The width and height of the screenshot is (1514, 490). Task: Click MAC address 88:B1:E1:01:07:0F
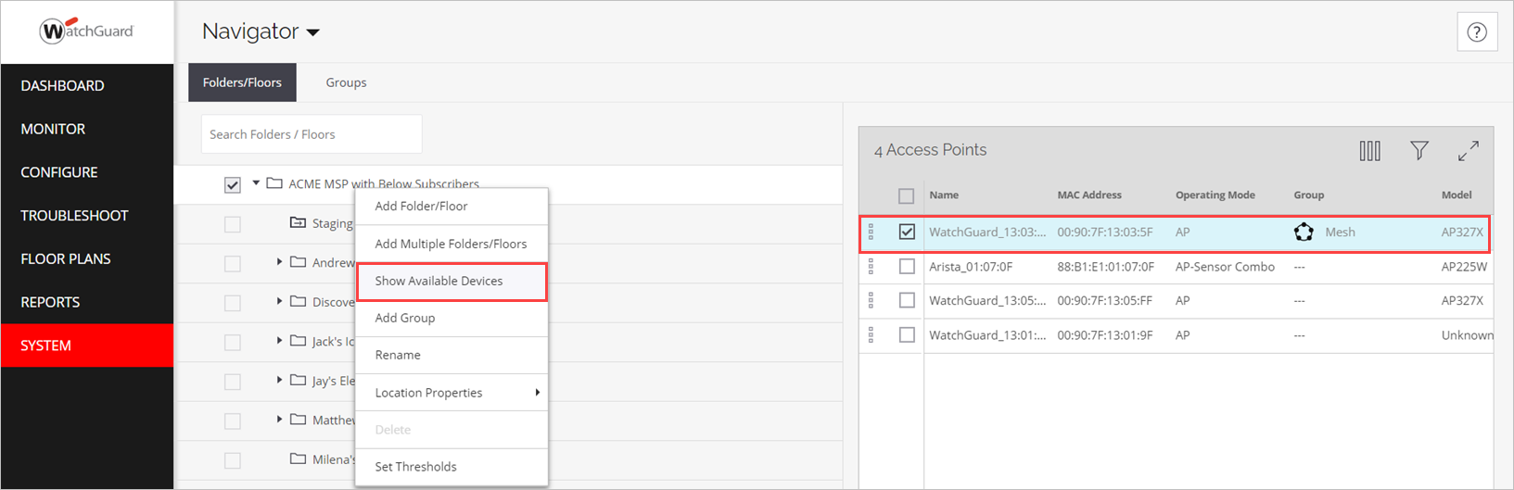pyautogui.click(x=1105, y=267)
